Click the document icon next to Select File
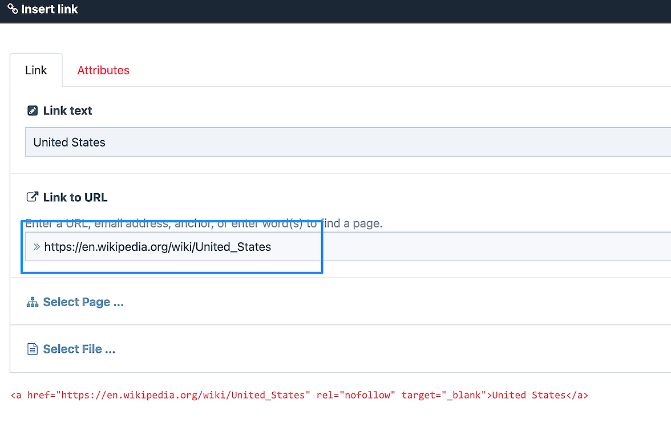The width and height of the screenshot is (671, 423). click(33, 349)
